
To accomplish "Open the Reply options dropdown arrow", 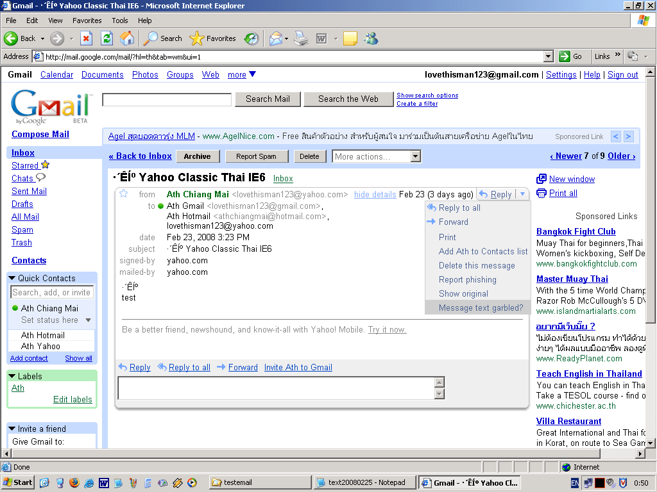I will (x=522, y=194).
